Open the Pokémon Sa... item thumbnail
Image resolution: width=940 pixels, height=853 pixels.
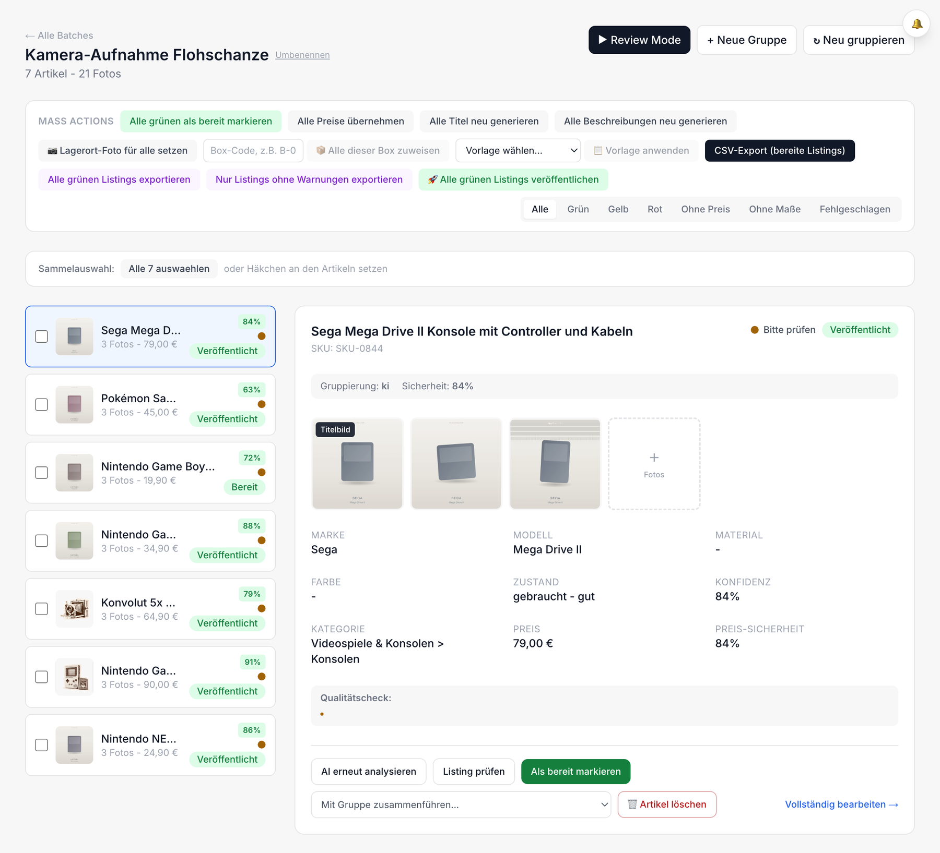(74, 404)
